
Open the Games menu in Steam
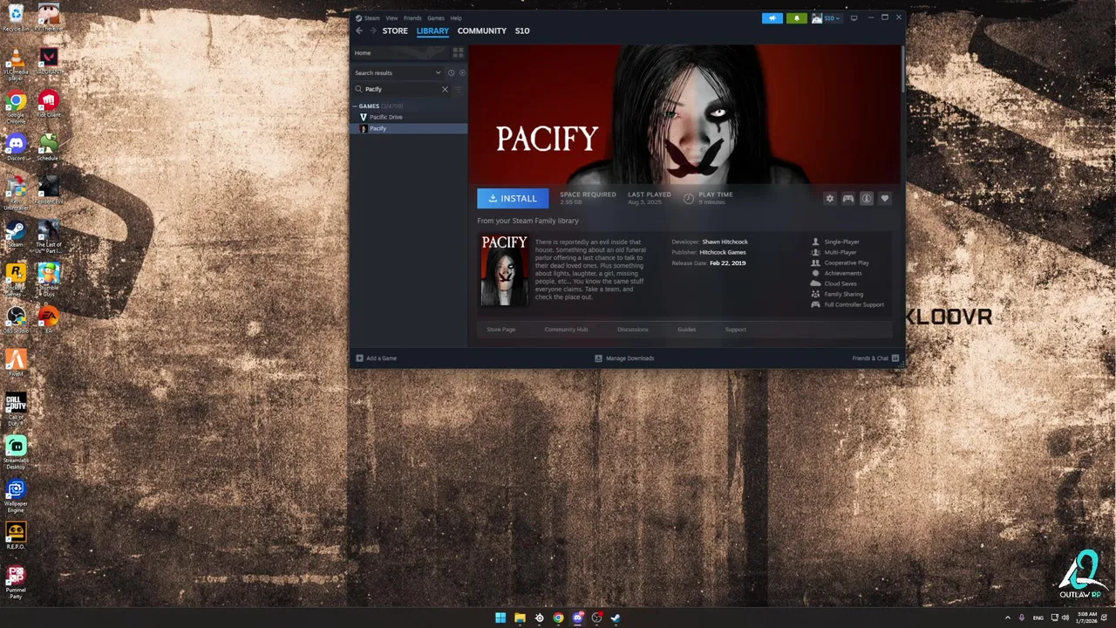tap(436, 17)
